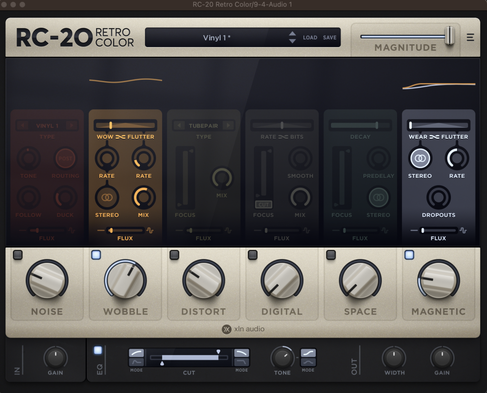This screenshot has height=393, width=487.
Task: Click the Magnetic flux waveform icon
Action: point(463,230)
